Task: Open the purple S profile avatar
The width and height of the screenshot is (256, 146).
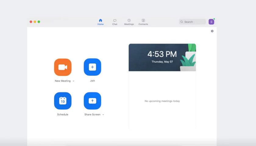Action: 211,22
